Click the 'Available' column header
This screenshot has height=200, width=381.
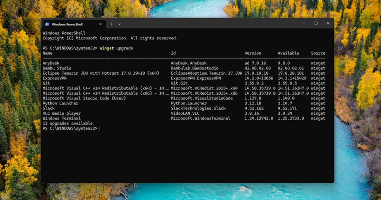pyautogui.click(x=288, y=53)
